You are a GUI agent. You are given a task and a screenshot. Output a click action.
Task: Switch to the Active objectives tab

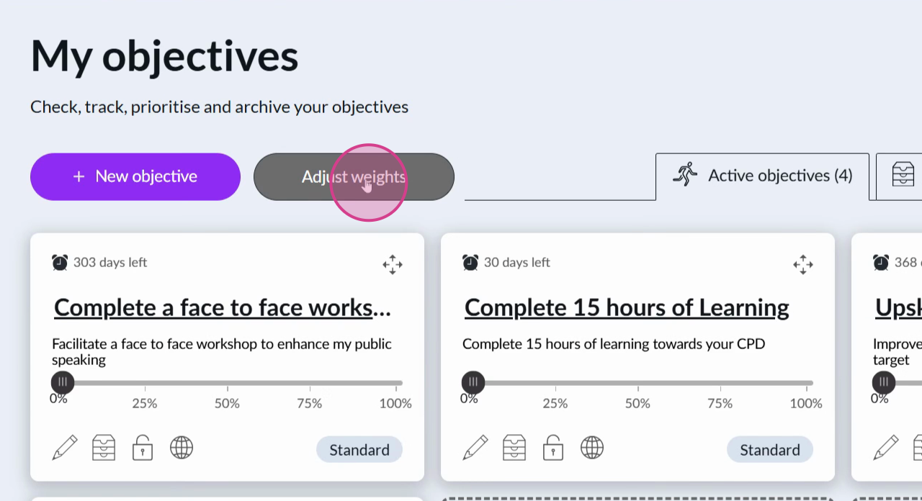(762, 176)
